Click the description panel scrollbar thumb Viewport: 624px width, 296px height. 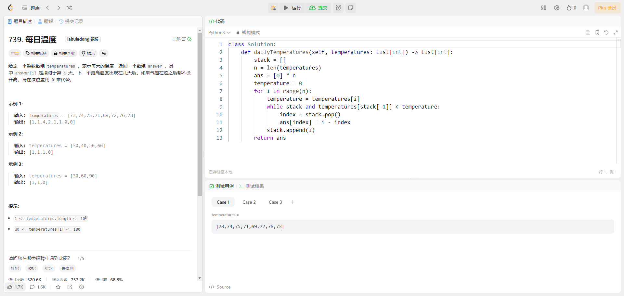pyautogui.click(x=200, y=114)
